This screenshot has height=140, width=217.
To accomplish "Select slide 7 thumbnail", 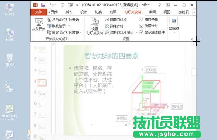I will click(42, 116).
